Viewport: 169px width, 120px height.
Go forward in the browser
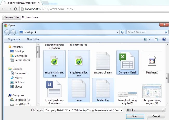[10, 9]
